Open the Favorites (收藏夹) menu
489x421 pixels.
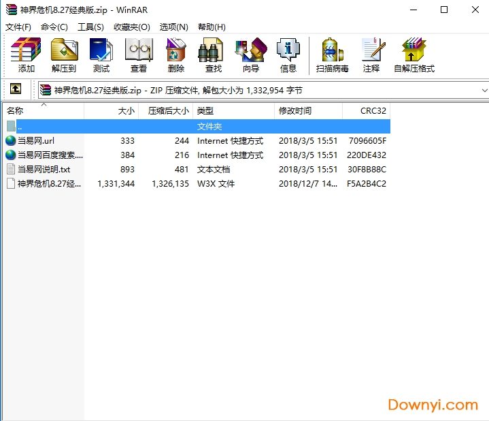click(131, 27)
